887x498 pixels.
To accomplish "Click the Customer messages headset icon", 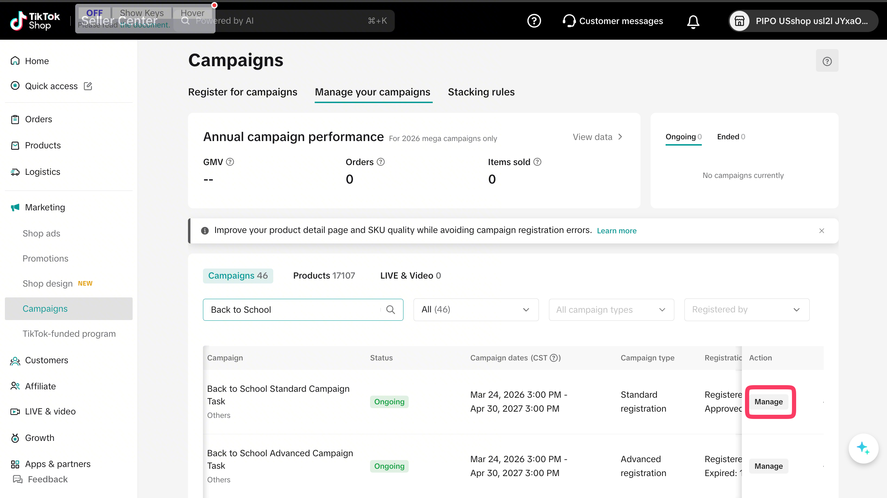I will 569,21.
